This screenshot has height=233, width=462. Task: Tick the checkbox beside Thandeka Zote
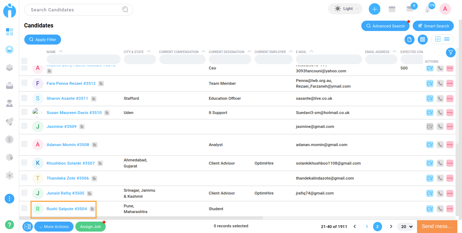click(24, 177)
